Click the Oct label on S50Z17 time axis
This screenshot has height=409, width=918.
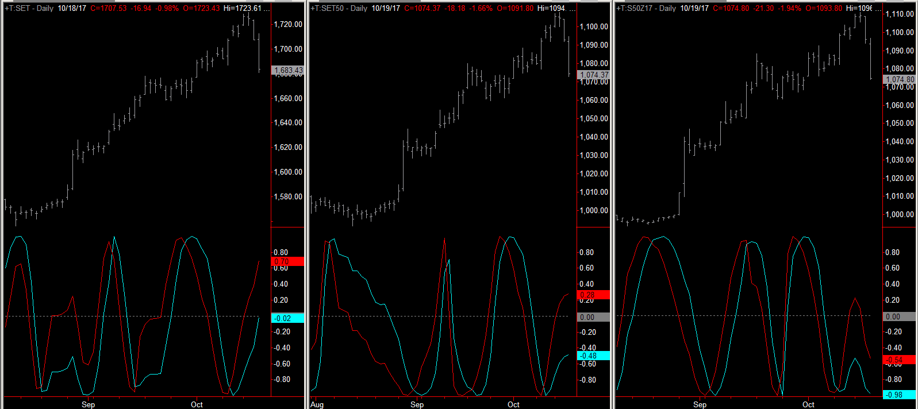pyautogui.click(x=808, y=404)
